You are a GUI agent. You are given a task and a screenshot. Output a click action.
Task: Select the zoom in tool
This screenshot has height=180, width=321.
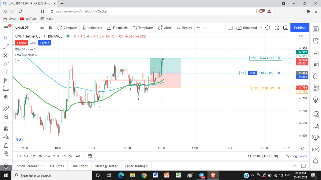tap(6, 117)
